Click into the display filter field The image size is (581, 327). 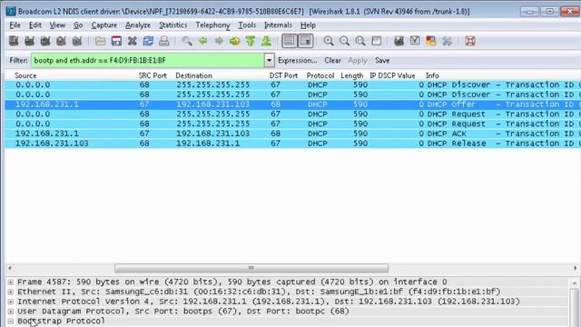point(148,61)
